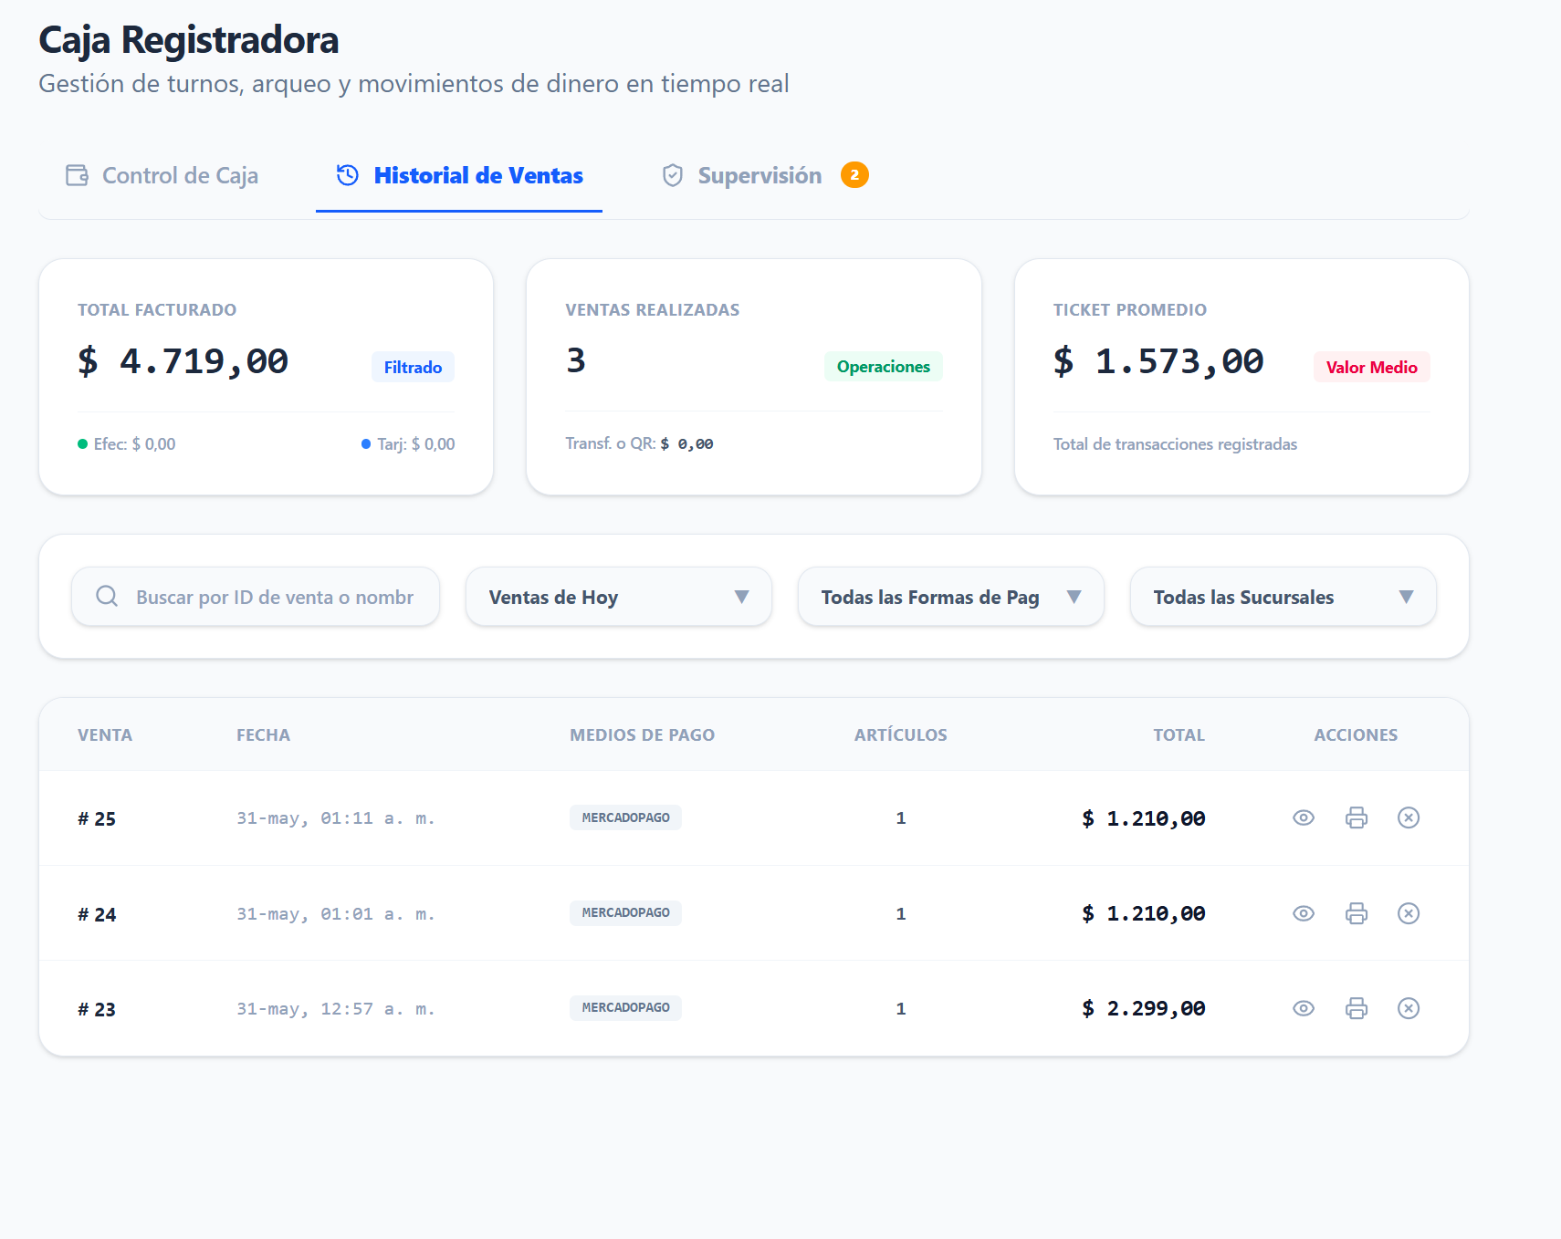The image size is (1561, 1239).
Task: View details of sale #25
Action: 1304,817
